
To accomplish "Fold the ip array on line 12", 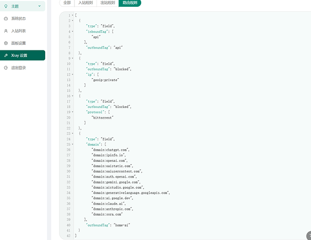I will pyautogui.click(x=72, y=74).
